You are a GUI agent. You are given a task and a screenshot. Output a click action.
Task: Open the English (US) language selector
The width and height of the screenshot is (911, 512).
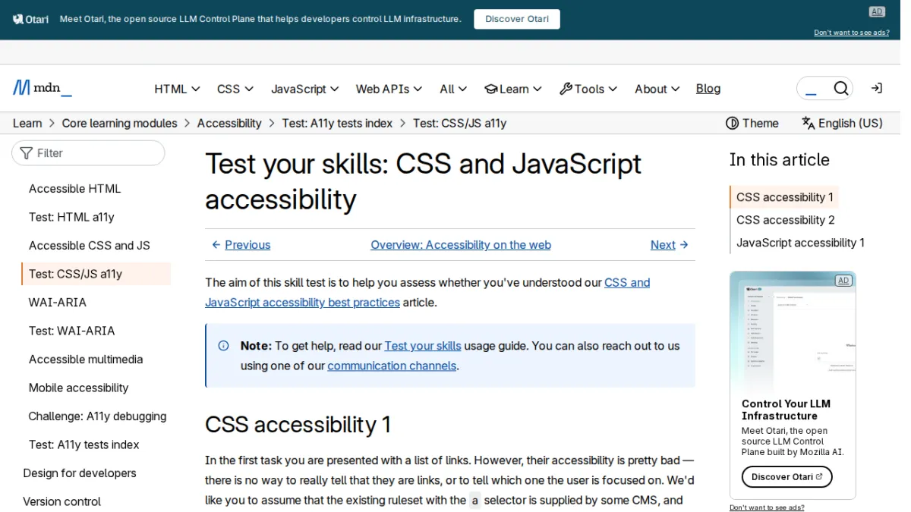click(842, 124)
